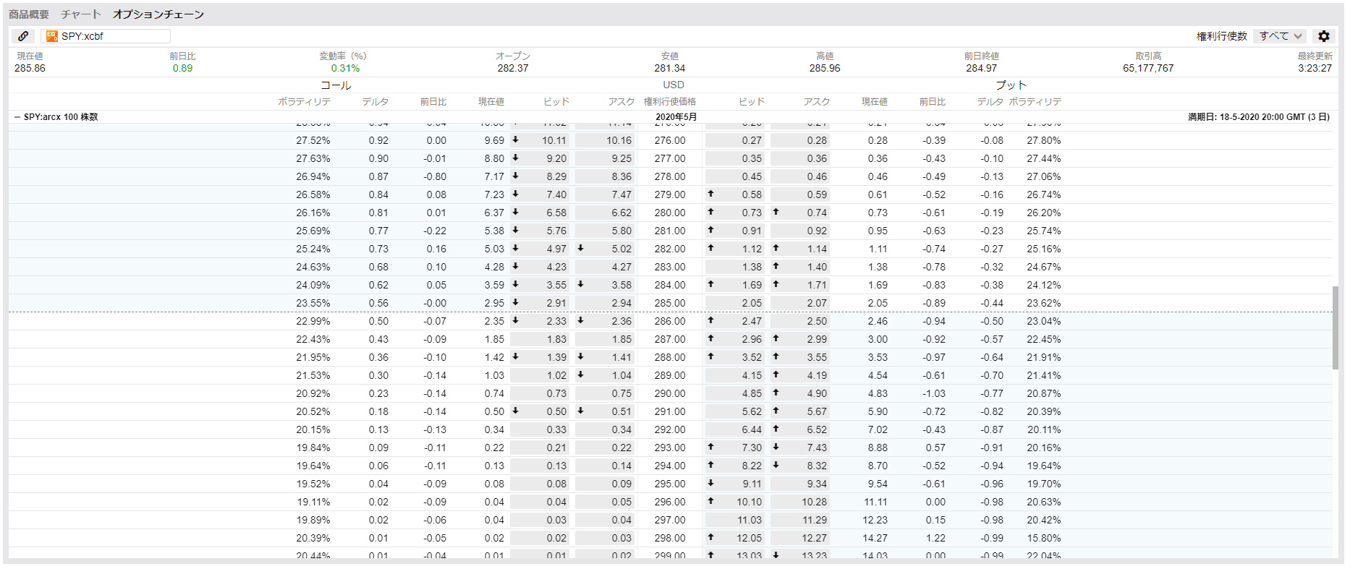The width and height of the screenshot is (1350, 569).
Task: Click the down arrow beside call bid 10.11
Action: point(515,140)
